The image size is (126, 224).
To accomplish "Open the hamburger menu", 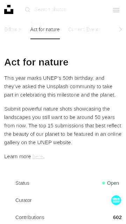I will [116, 10].
